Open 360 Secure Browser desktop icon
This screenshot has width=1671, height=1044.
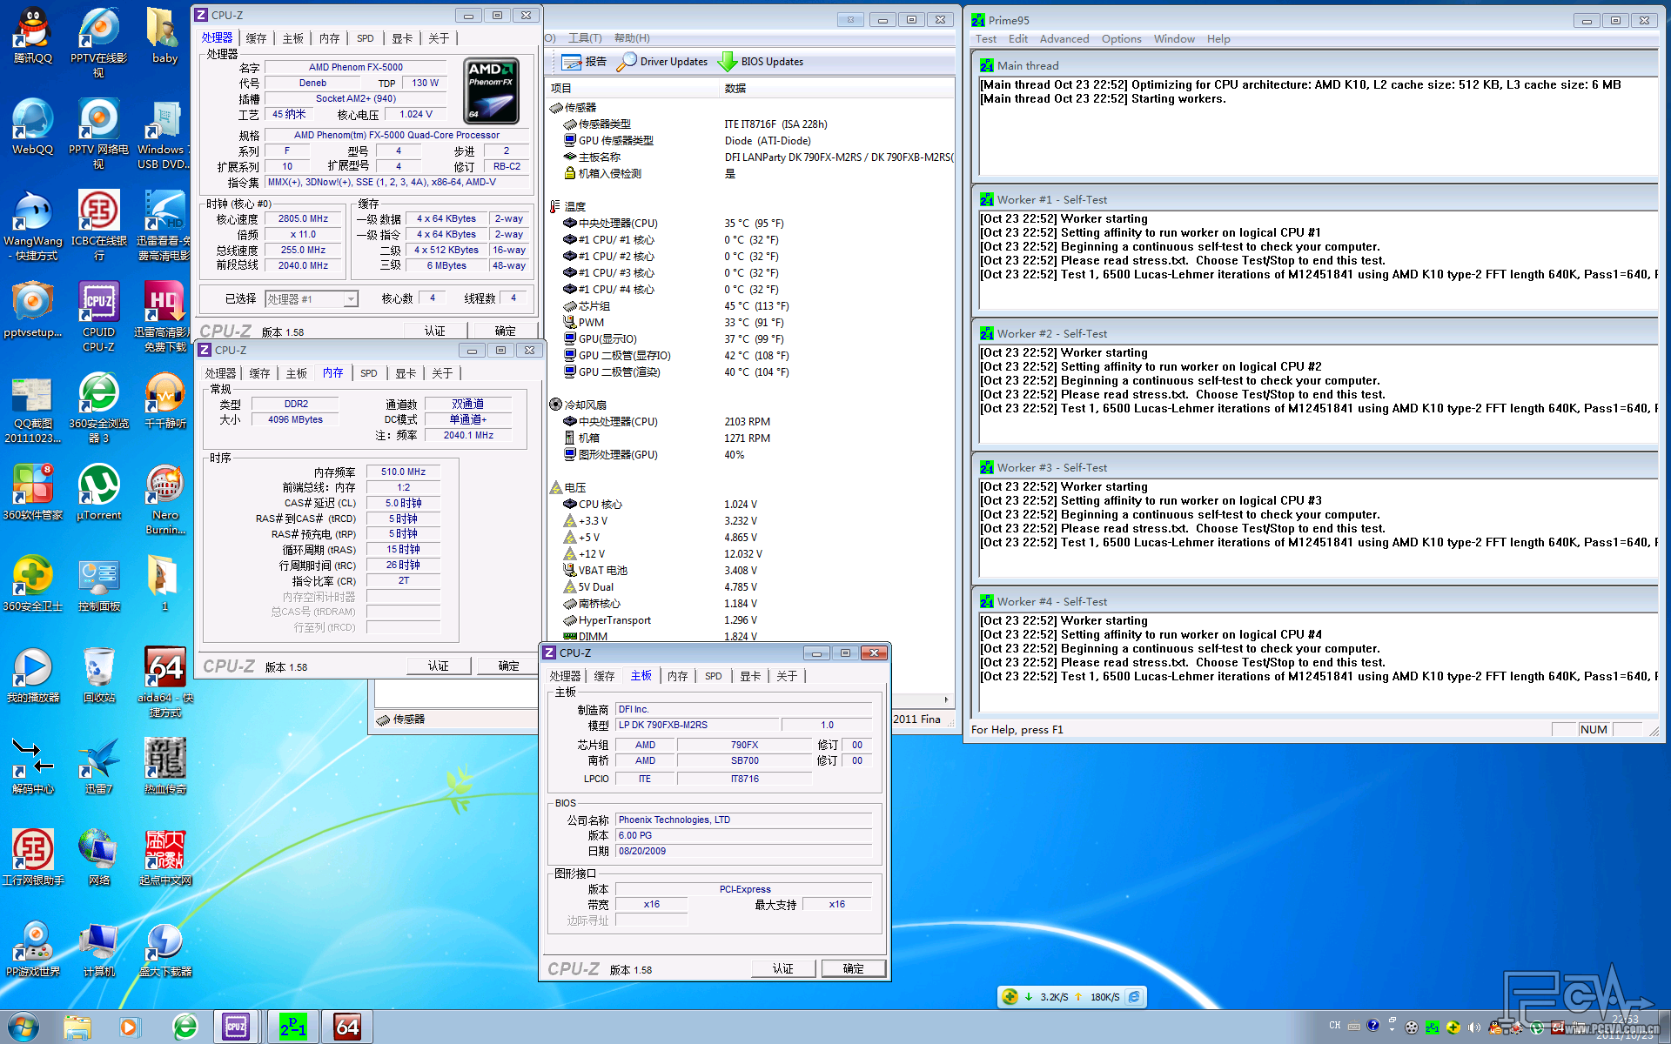click(98, 408)
